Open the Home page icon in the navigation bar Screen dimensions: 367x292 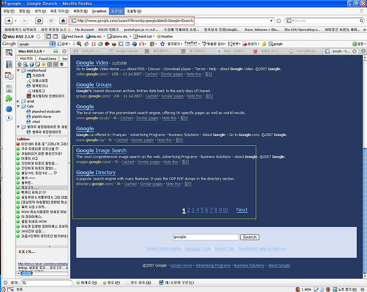click(63, 21)
